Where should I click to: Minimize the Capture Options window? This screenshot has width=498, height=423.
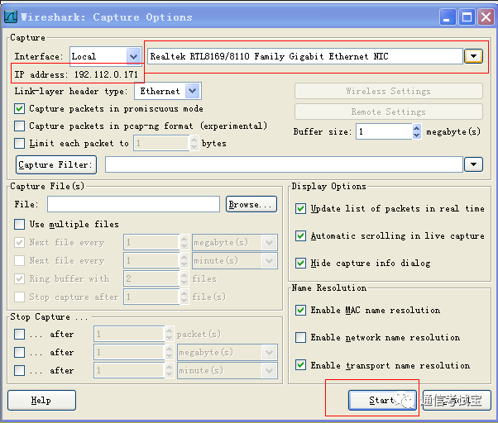point(448,17)
